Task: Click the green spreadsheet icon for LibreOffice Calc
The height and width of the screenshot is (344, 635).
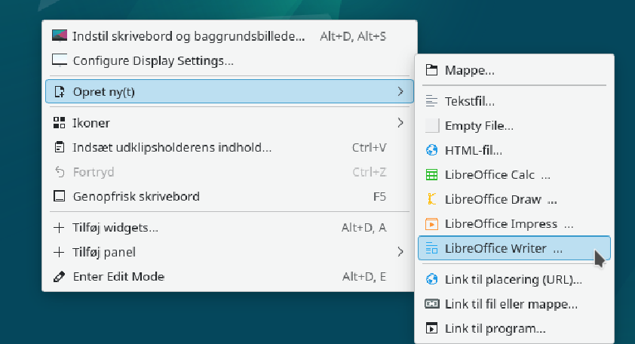Action: click(x=431, y=174)
